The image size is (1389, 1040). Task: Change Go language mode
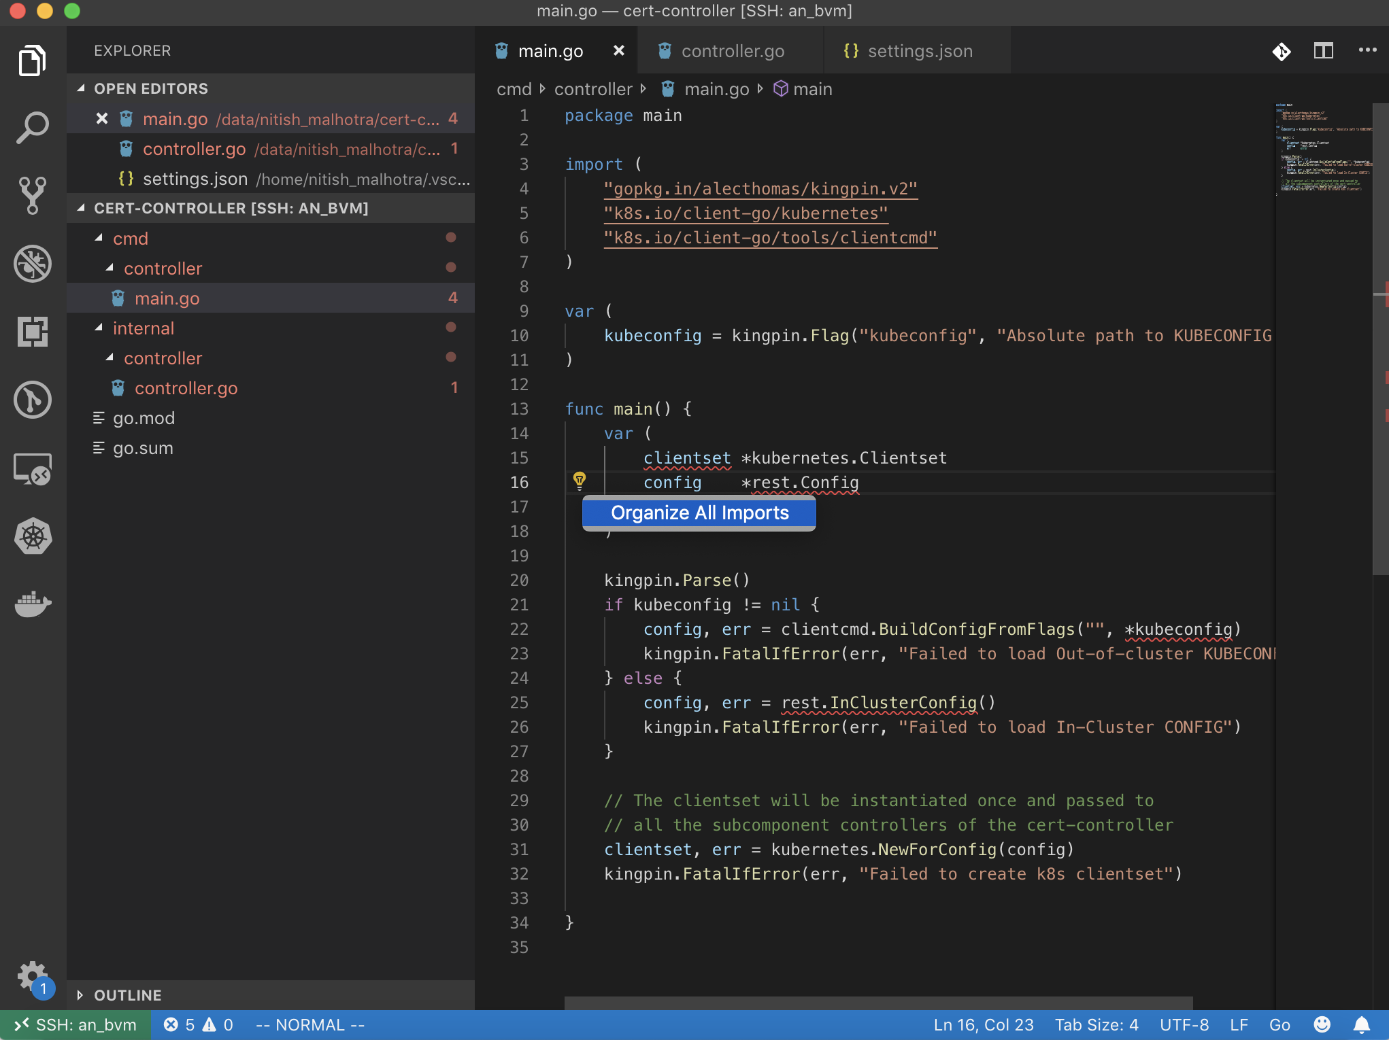pyautogui.click(x=1279, y=1024)
